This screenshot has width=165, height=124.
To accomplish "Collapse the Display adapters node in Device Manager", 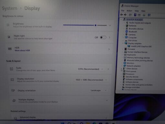I will [x=123, y=43].
